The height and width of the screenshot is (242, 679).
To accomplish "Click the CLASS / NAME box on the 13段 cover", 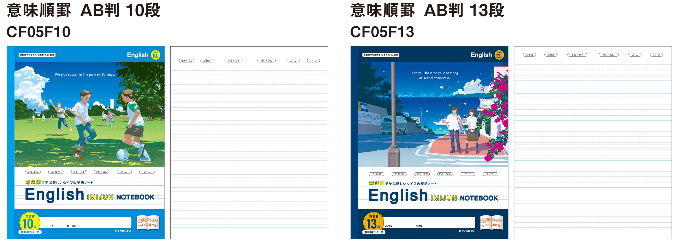I will (429, 222).
